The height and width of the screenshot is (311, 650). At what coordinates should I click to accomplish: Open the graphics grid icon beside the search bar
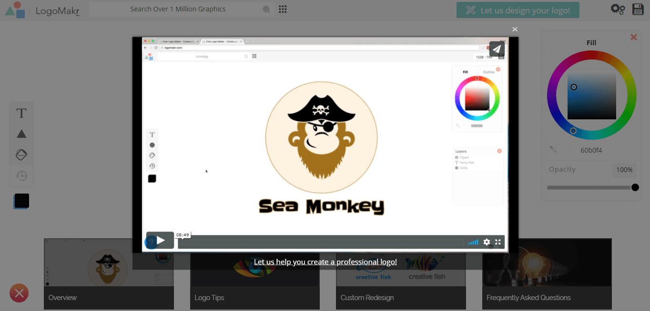click(x=282, y=9)
